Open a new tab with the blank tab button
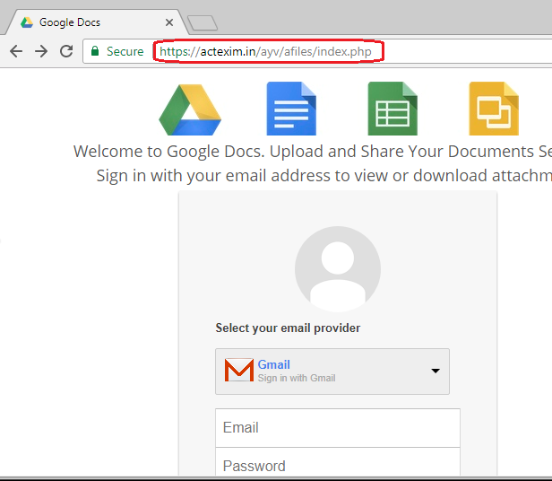Image resolution: width=552 pixels, height=481 pixels. 203,23
